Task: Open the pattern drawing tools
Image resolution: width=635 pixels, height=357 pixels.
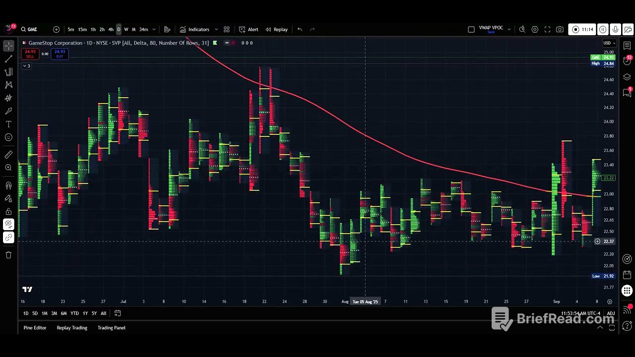Action: pyautogui.click(x=8, y=85)
